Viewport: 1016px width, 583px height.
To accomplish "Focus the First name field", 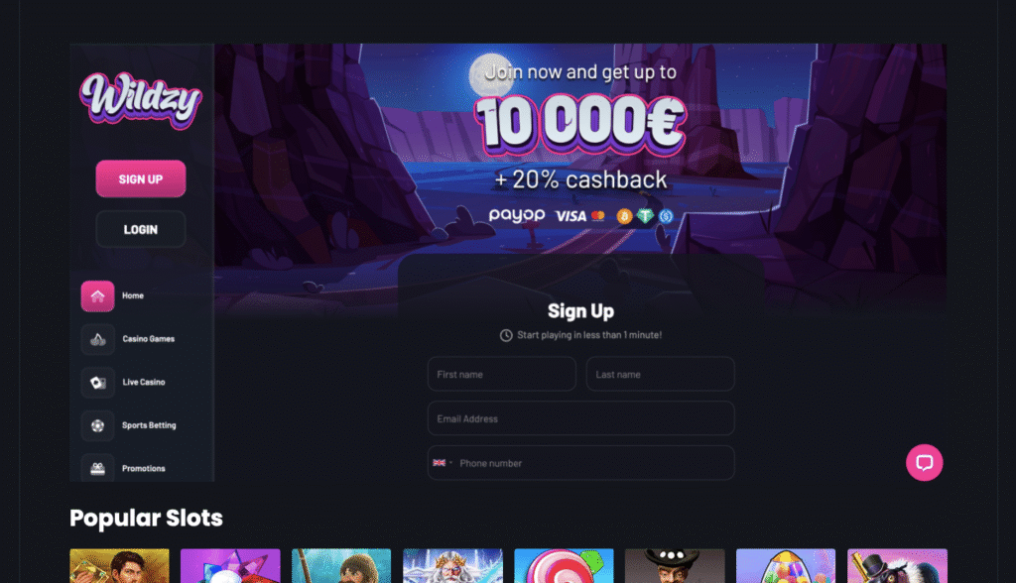I will click(x=501, y=374).
